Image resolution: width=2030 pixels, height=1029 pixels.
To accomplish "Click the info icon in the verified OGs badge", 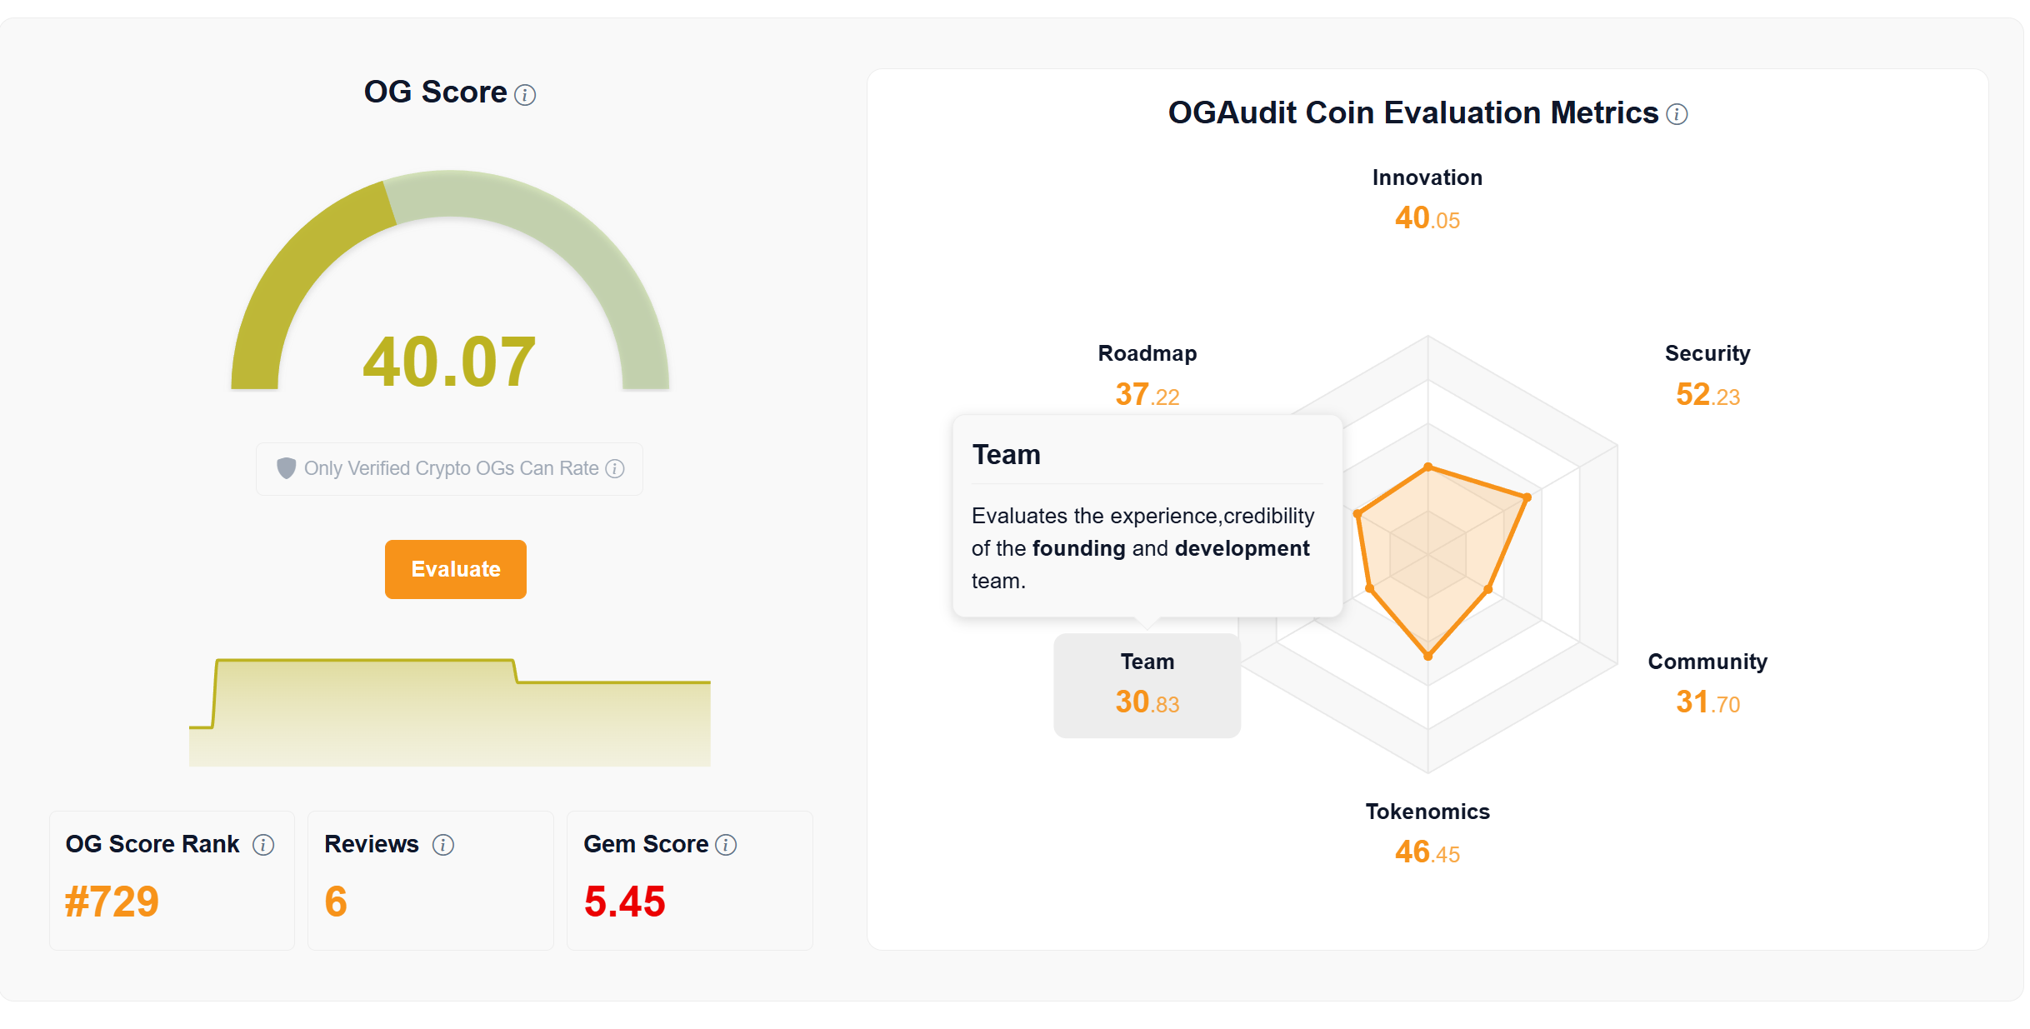I will pyautogui.click(x=615, y=469).
